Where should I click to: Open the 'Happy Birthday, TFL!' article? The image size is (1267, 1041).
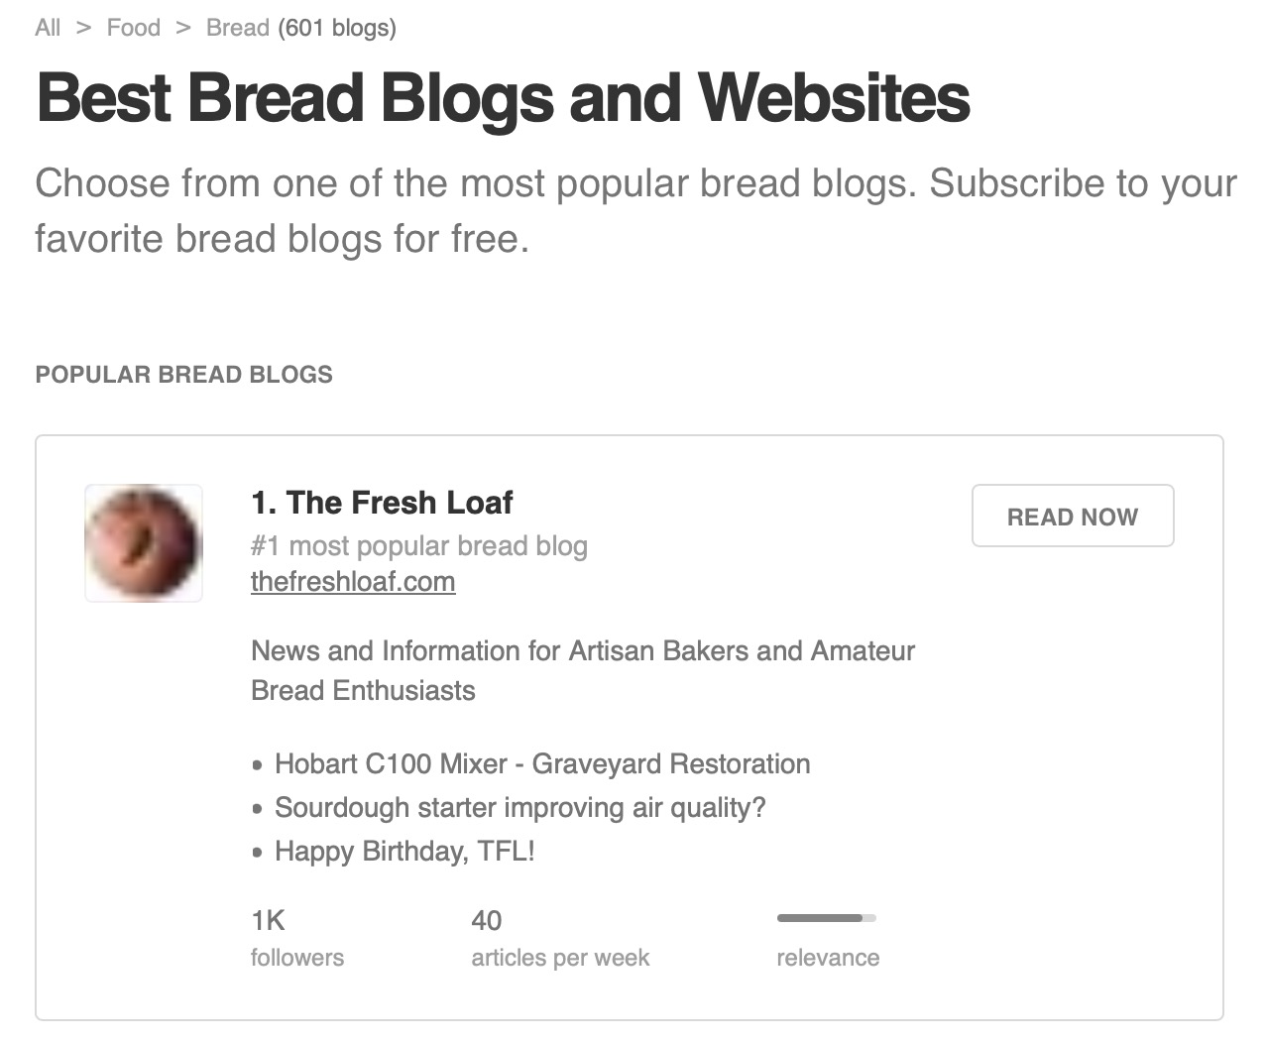point(404,852)
